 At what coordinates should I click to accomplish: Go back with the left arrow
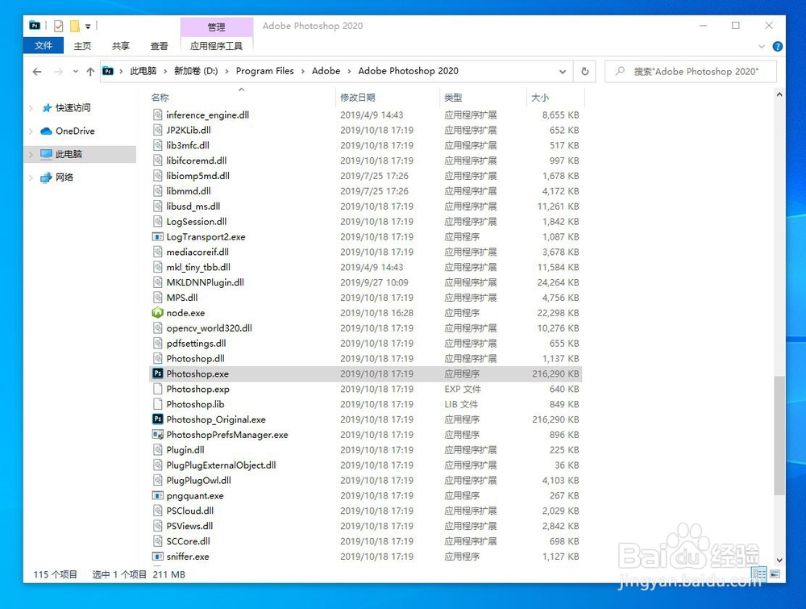coord(37,72)
